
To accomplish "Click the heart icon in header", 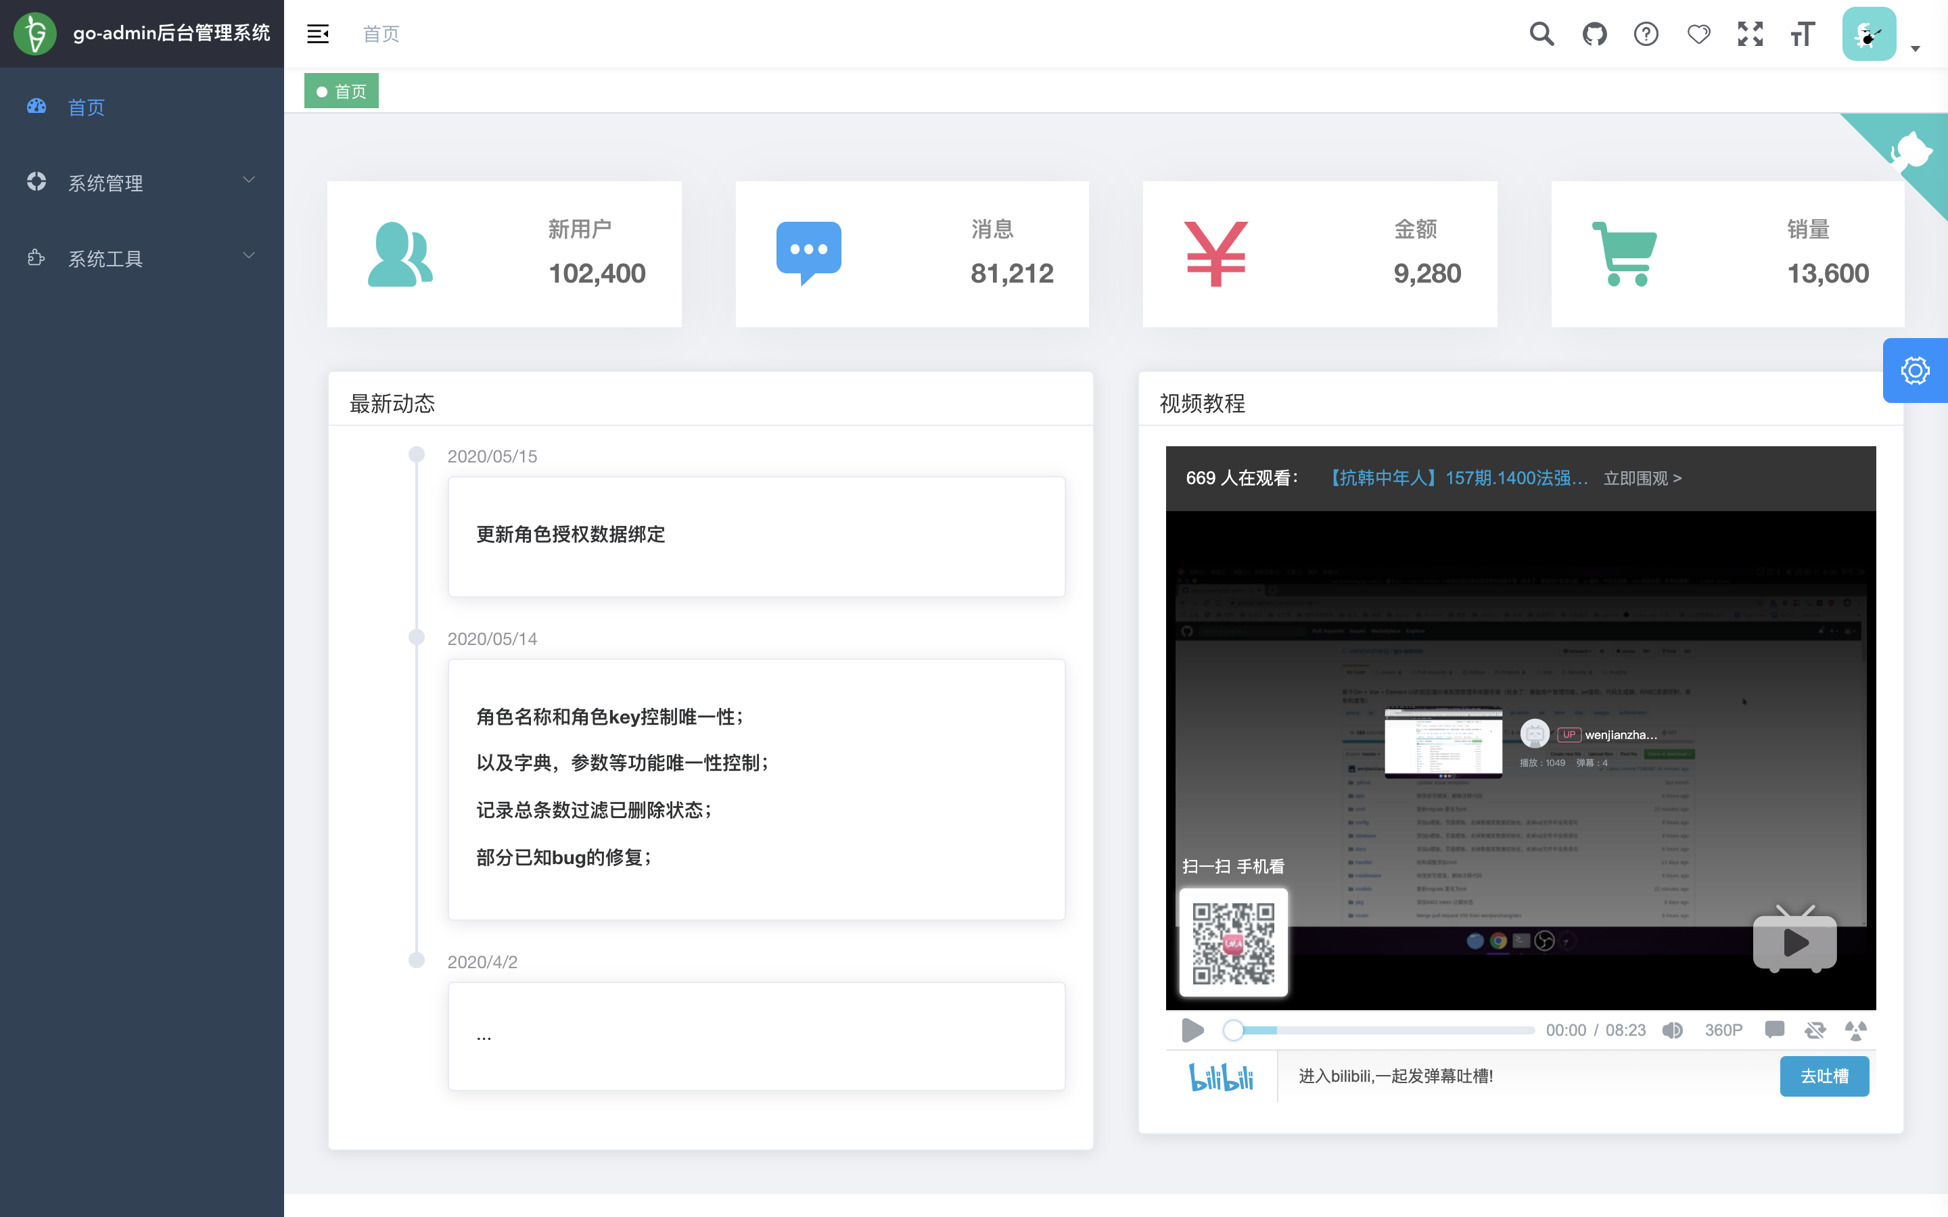I will (x=1698, y=34).
